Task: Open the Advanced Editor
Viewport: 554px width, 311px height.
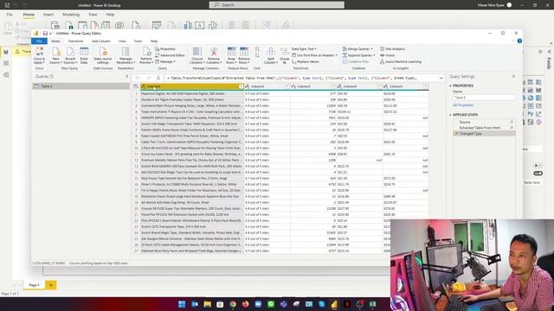Action: 170,55
